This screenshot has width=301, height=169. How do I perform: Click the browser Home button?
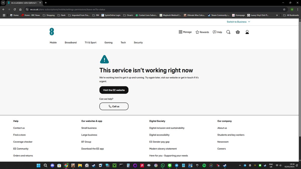(x=20, y=9)
